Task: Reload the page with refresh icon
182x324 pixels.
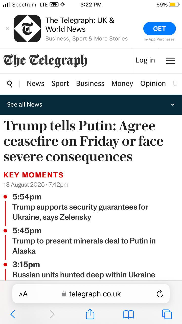Action: pyautogui.click(x=160, y=294)
